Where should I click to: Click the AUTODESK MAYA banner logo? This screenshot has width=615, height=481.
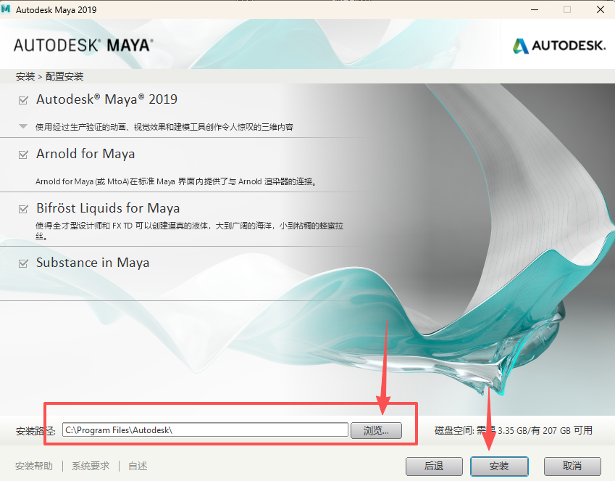pyautogui.click(x=82, y=44)
